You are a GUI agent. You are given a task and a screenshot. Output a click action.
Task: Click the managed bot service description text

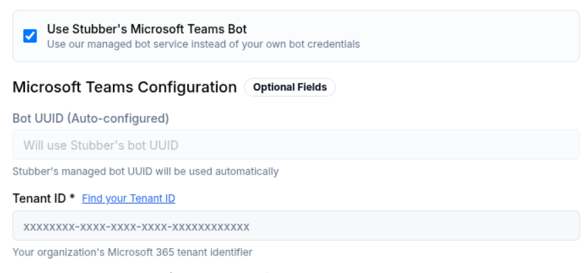pyautogui.click(x=203, y=44)
